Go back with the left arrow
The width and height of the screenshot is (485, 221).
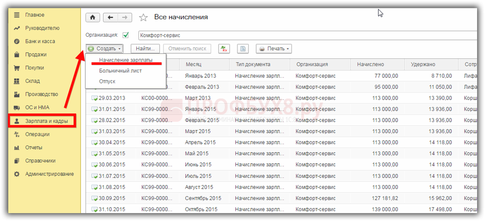(110, 18)
